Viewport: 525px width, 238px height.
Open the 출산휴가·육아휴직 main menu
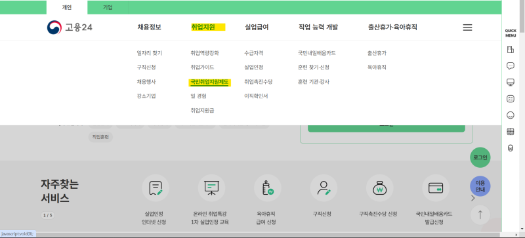pyautogui.click(x=392, y=28)
